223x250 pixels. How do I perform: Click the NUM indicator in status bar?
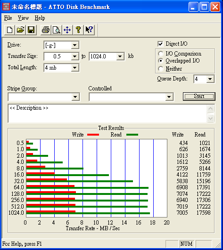tap(187, 244)
